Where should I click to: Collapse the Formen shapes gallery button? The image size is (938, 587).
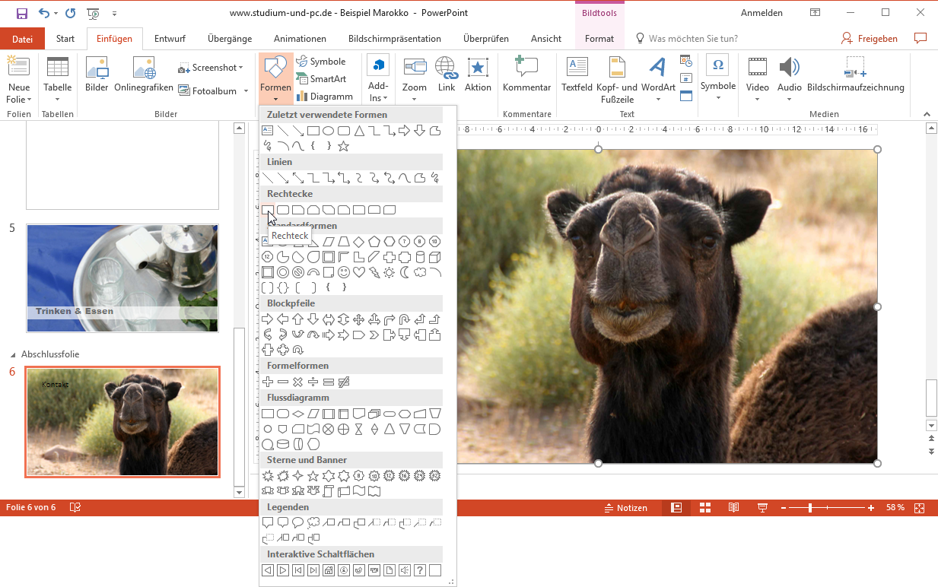tap(275, 80)
